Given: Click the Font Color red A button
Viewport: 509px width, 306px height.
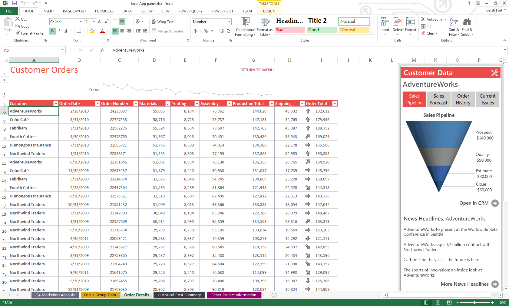Looking at the screenshot, I should coord(102,31).
